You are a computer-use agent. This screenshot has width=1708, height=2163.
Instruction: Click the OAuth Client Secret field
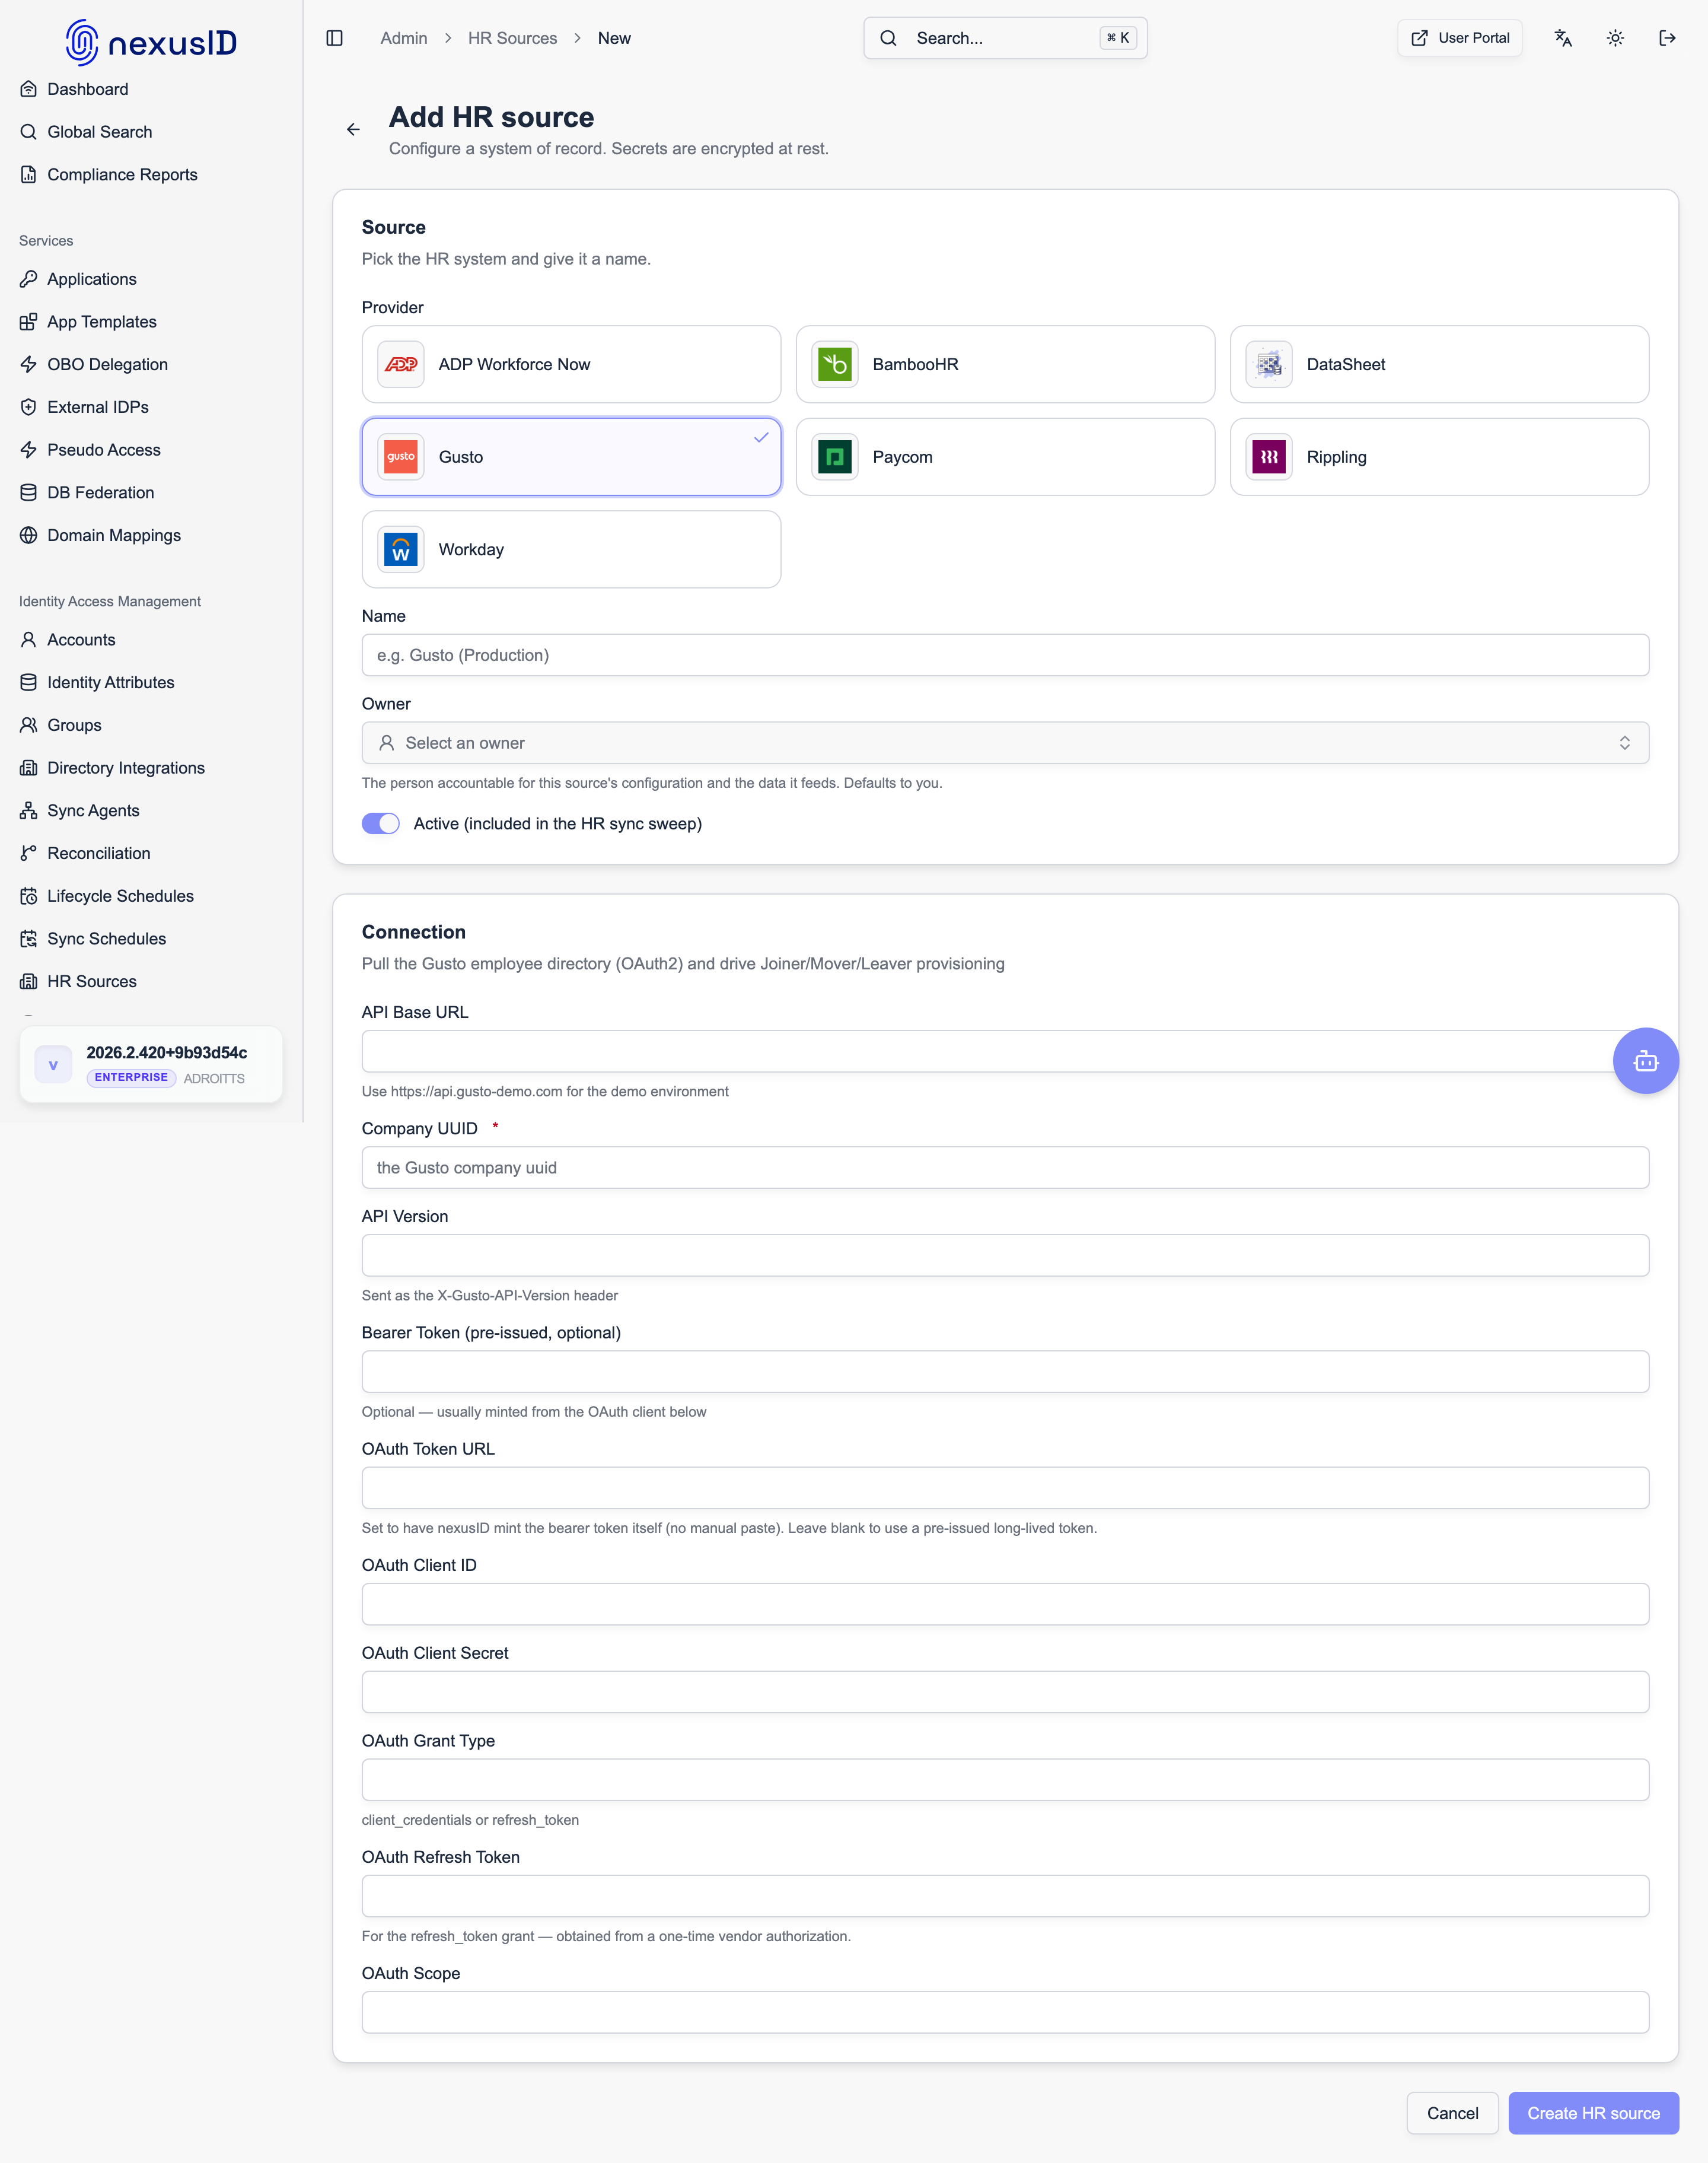click(x=1005, y=1692)
